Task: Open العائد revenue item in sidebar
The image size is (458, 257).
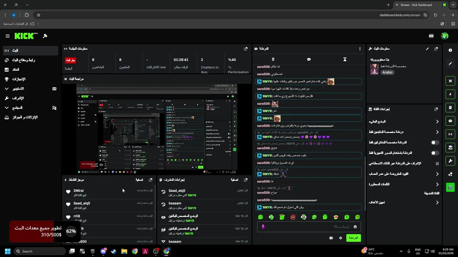Action: point(30,70)
